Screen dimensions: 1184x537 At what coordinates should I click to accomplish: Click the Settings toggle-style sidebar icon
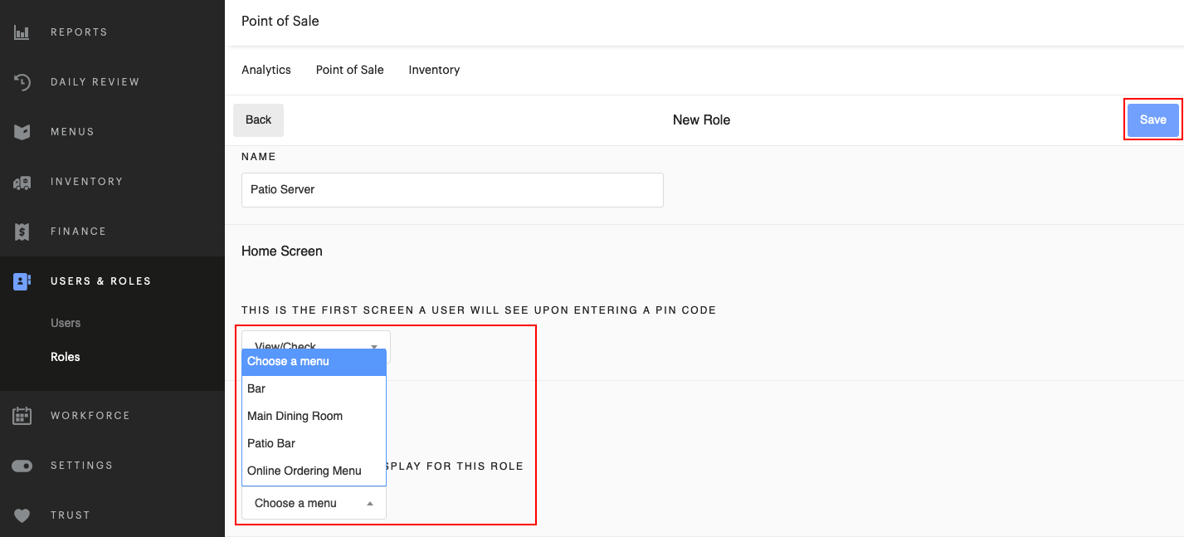pos(22,465)
